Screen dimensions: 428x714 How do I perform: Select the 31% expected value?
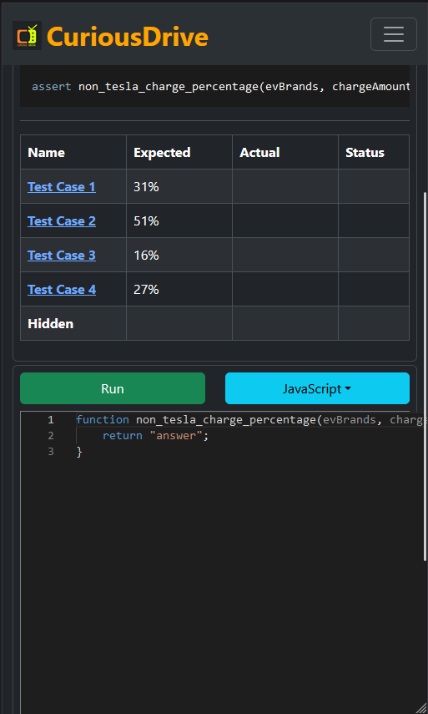146,187
